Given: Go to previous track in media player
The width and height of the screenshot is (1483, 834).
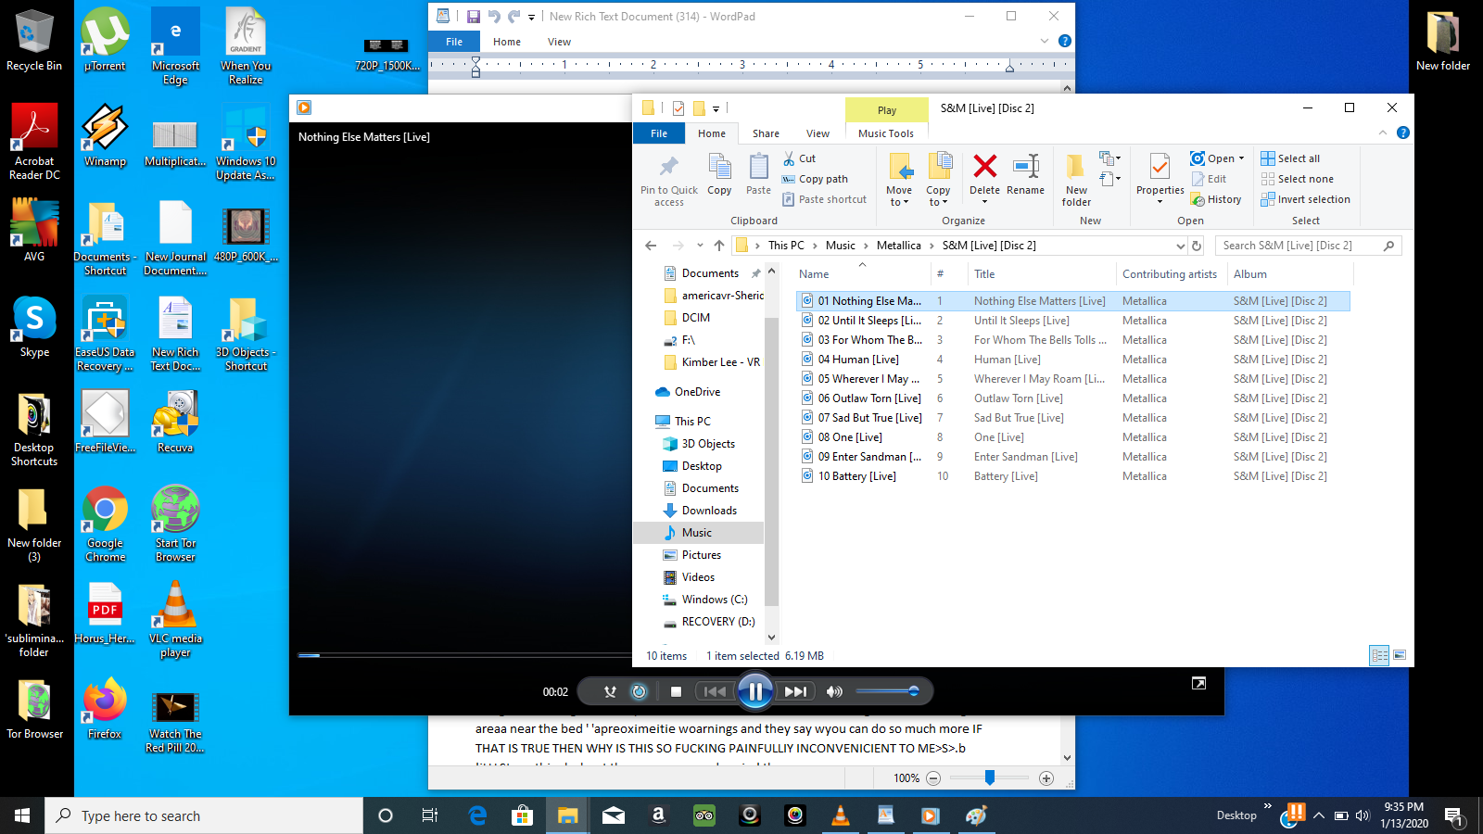Looking at the screenshot, I should tap(715, 691).
